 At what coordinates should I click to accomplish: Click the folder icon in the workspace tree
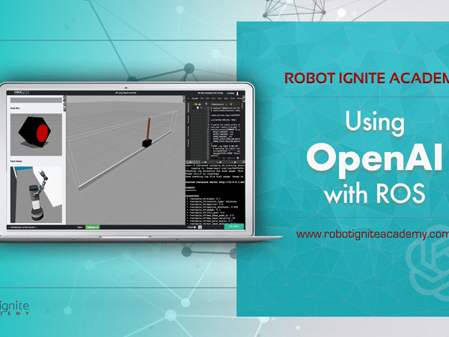(x=196, y=104)
